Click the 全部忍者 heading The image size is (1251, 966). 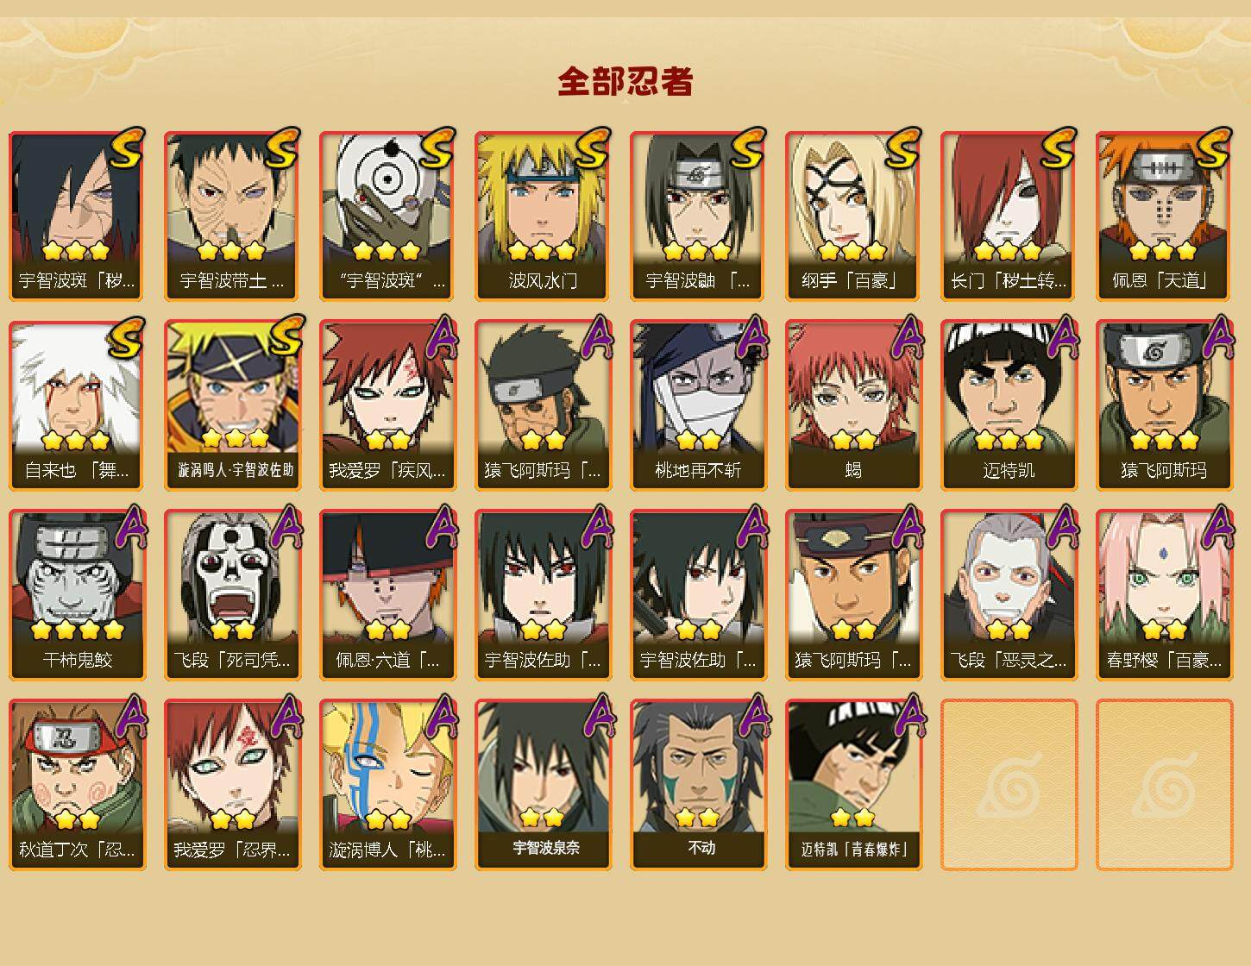tap(625, 82)
